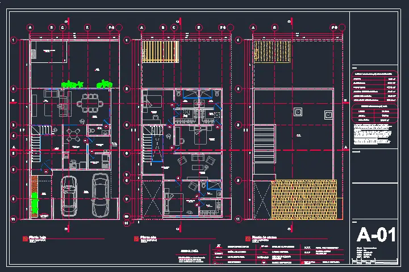Select row bubble 1 left of Planta baja
The width and height of the screenshot is (409, 272).
[x=14, y=40]
